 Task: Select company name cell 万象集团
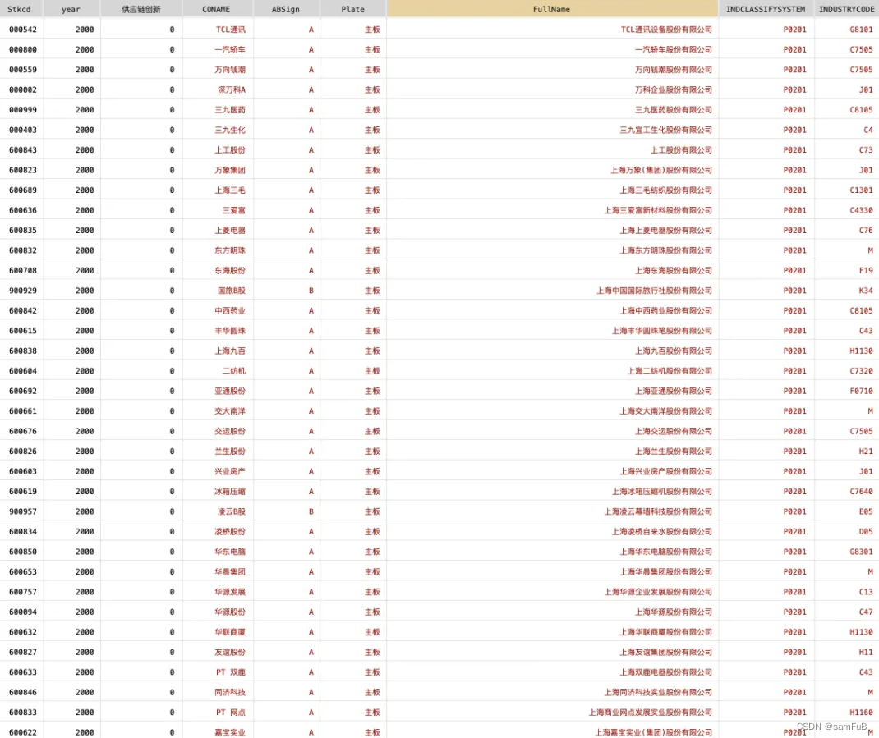click(230, 170)
